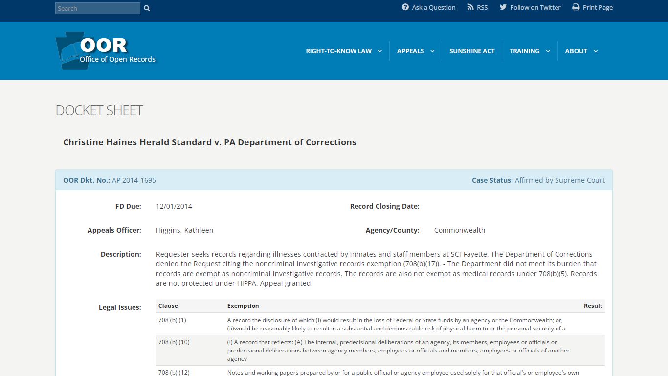Image resolution: width=668 pixels, height=376 pixels.
Task: Click the Exemption column header
Action: click(x=243, y=306)
